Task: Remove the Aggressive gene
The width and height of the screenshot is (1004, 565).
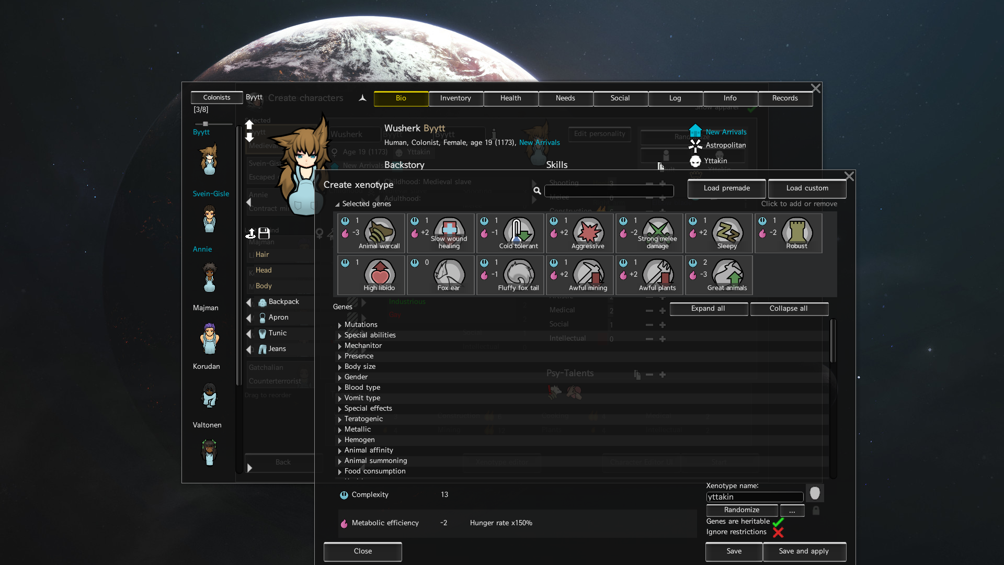Action: pyautogui.click(x=580, y=233)
